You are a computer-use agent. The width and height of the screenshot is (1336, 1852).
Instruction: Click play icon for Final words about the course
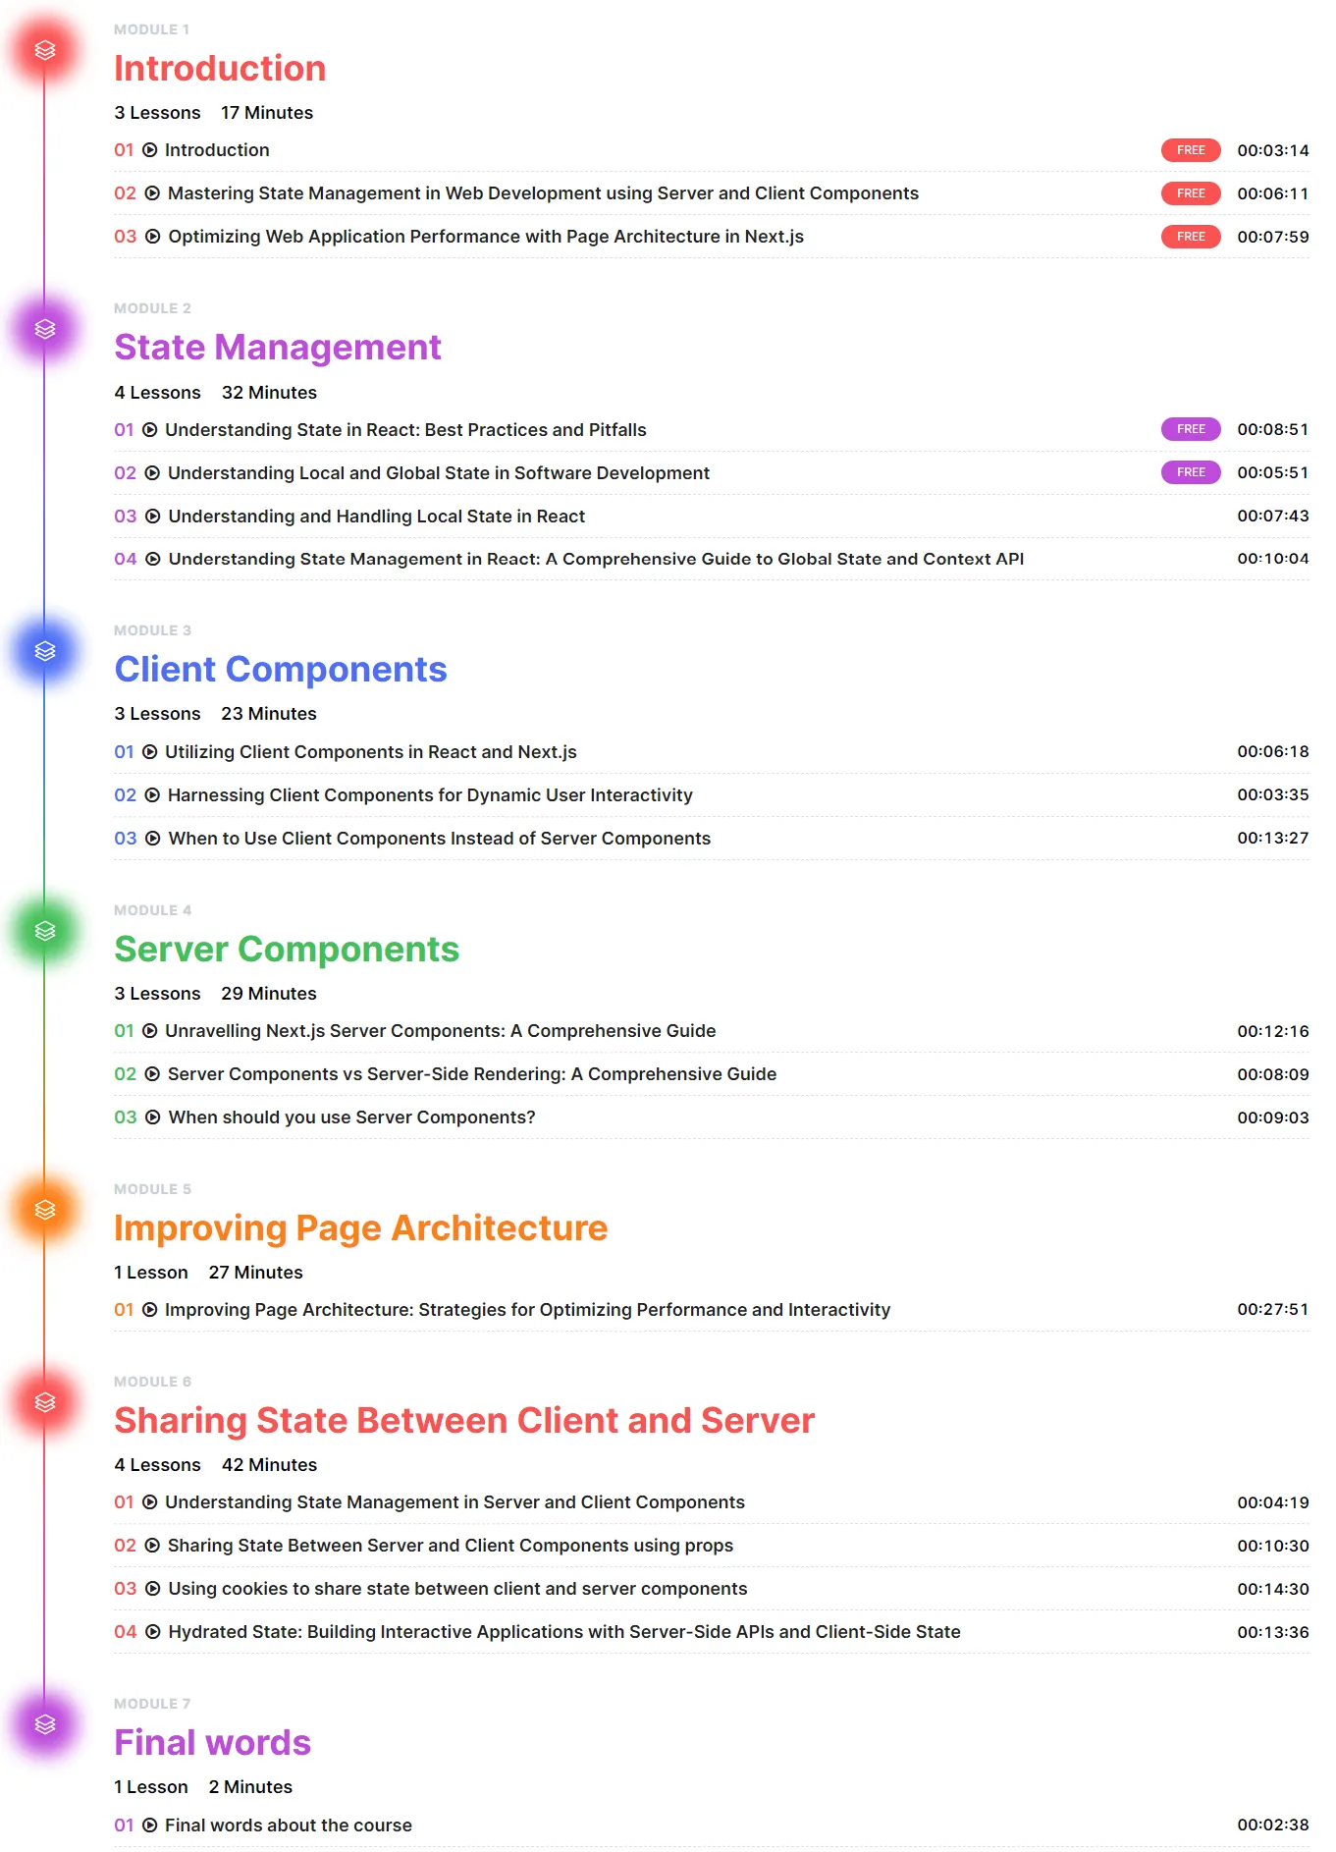(150, 1825)
